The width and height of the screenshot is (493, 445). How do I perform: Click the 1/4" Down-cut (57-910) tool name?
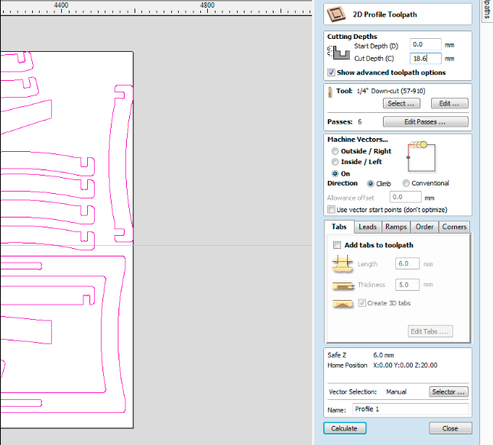(391, 91)
